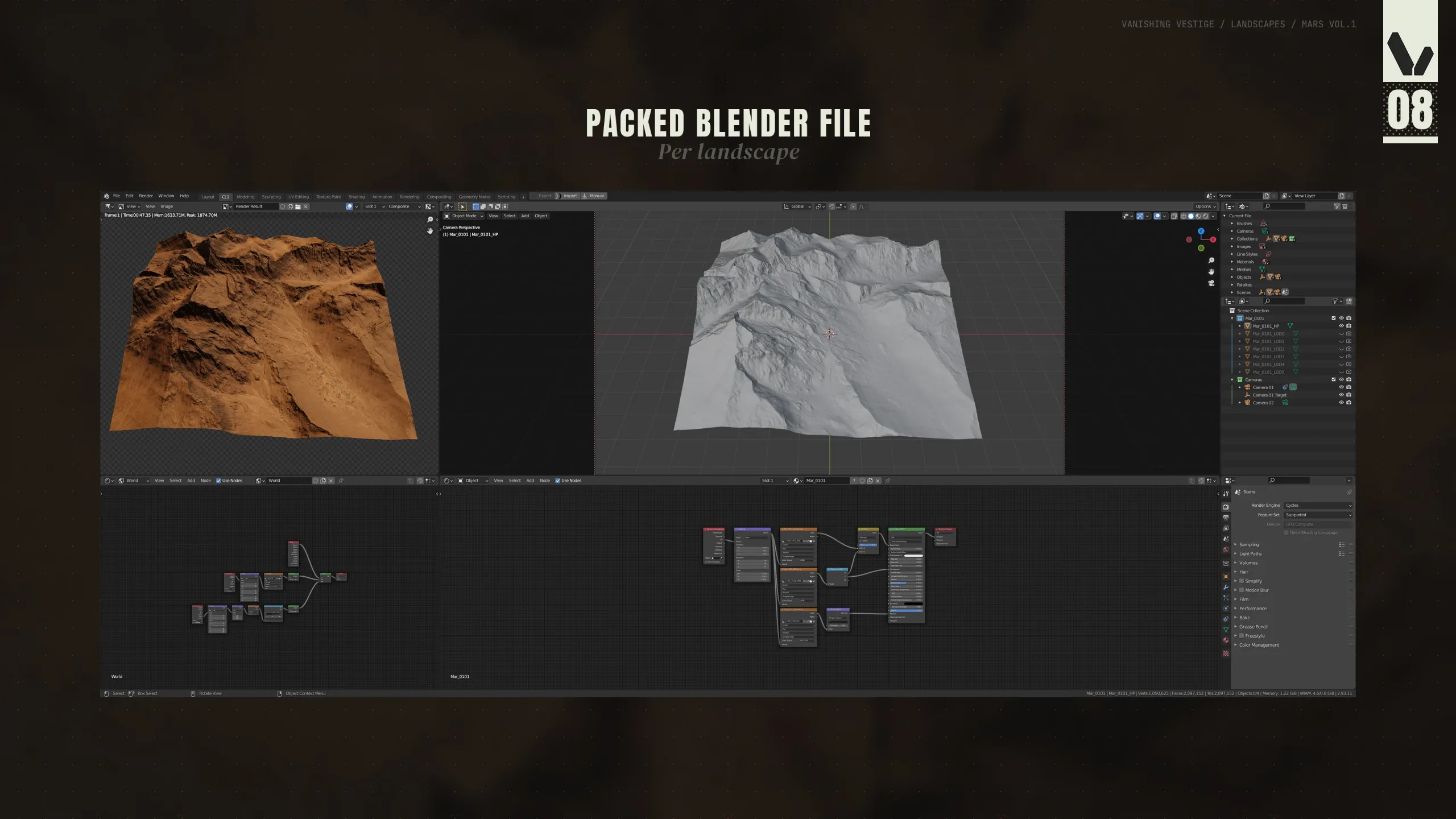Viewport: 1456px width, 819px height.
Task: Click the Mar_0101 material name field
Action: pyautogui.click(x=826, y=481)
